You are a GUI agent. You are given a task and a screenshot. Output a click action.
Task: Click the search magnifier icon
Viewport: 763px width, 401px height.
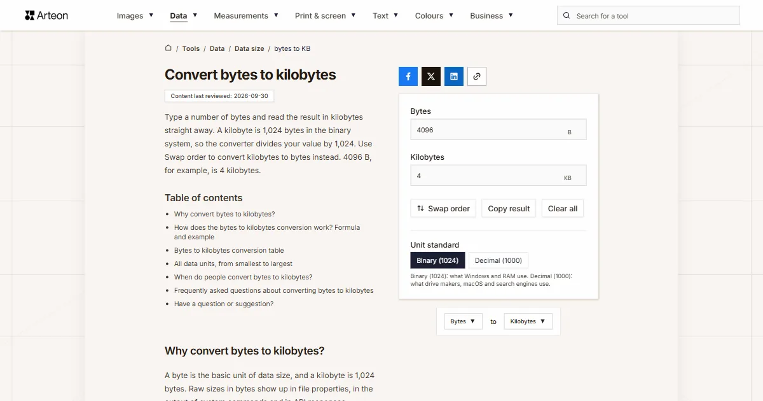(567, 16)
